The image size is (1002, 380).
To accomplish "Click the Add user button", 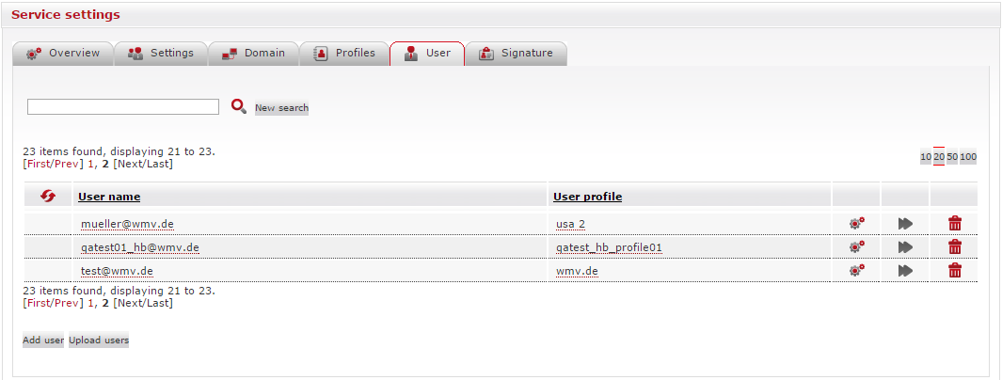I will pyautogui.click(x=43, y=340).
